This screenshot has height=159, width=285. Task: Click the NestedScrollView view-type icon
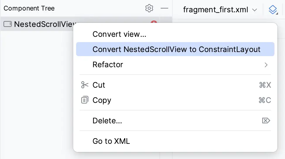[x=8, y=24]
